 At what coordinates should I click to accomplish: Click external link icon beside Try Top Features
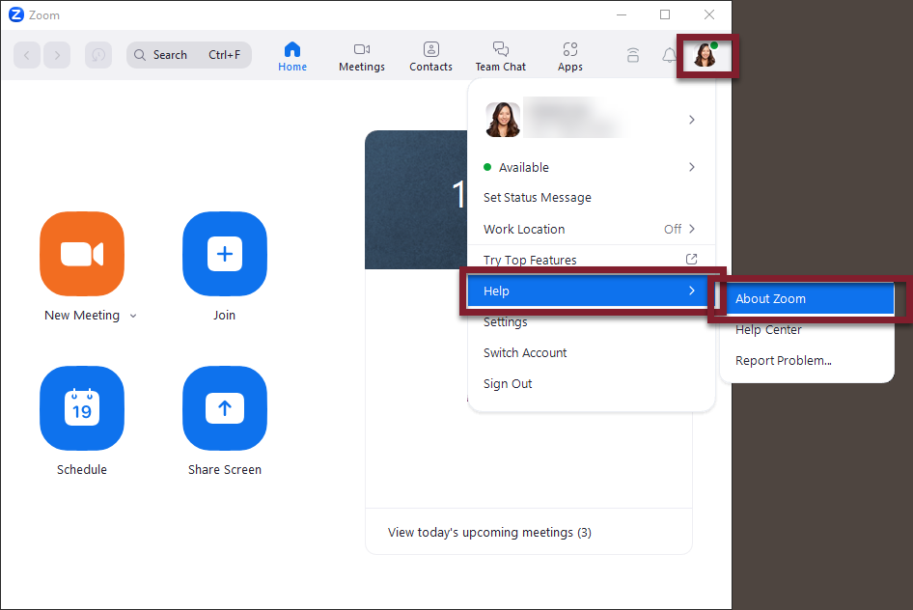pos(691,259)
